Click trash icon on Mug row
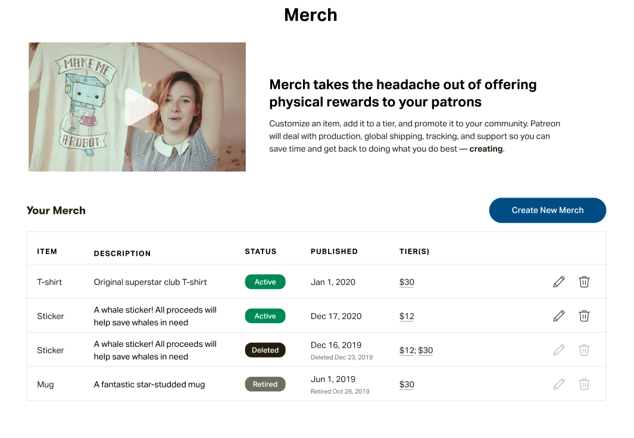The height and width of the screenshot is (438, 634). 584,384
